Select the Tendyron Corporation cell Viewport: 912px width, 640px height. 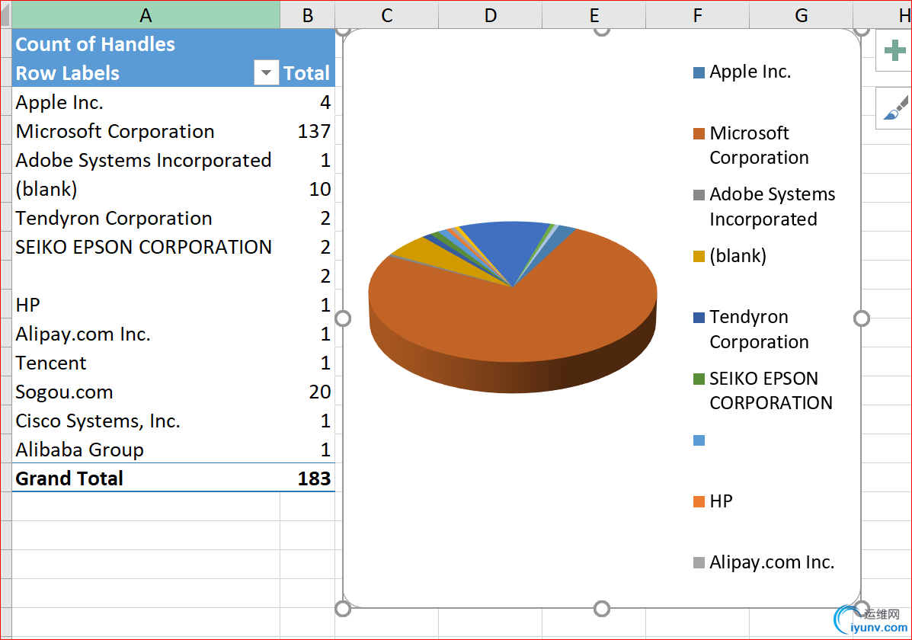tap(146, 218)
